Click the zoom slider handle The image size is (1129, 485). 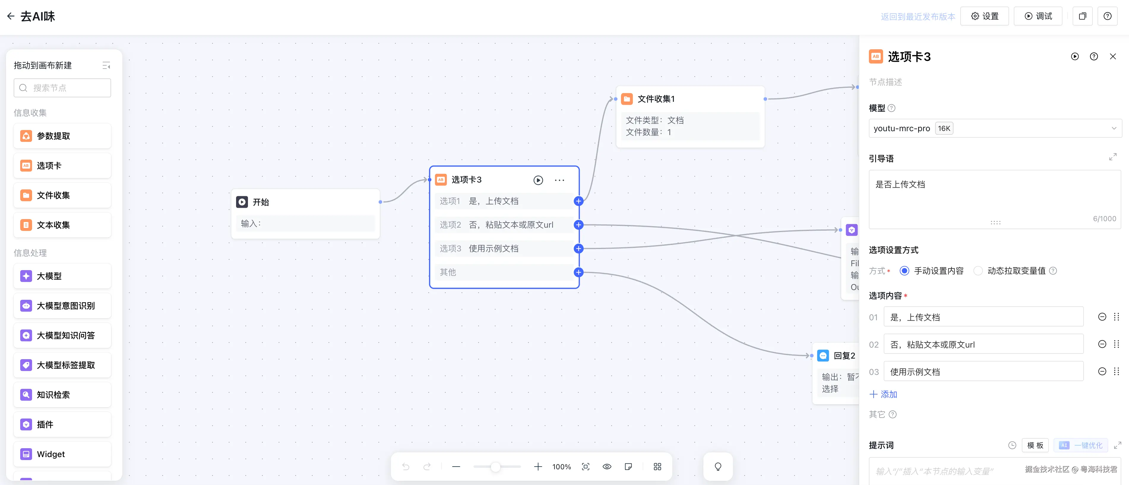(495, 467)
